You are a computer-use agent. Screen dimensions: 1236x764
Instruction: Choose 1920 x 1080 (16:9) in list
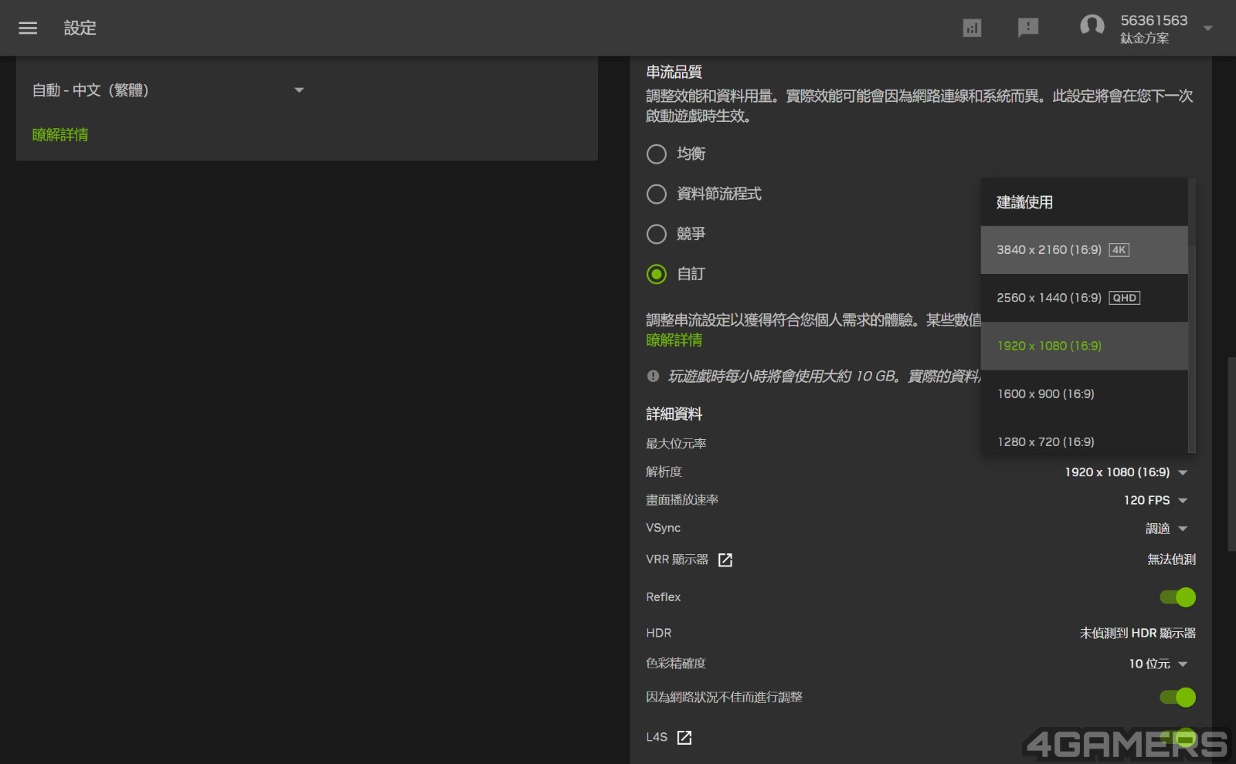[x=1084, y=346]
